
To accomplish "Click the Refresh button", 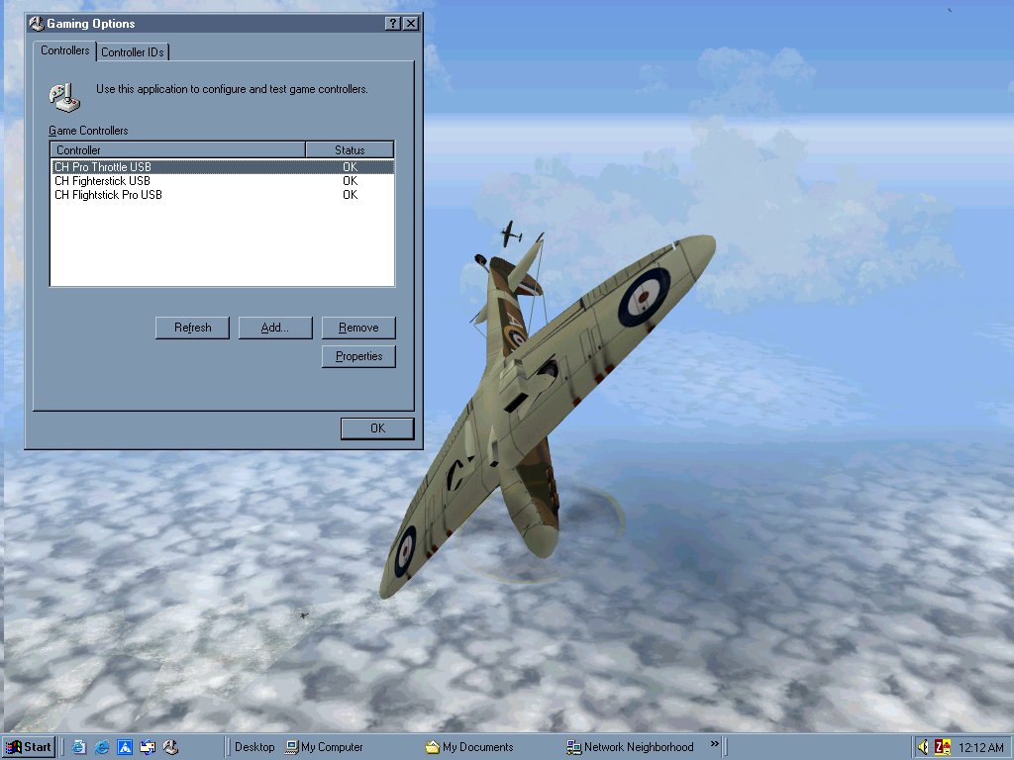I will point(193,328).
